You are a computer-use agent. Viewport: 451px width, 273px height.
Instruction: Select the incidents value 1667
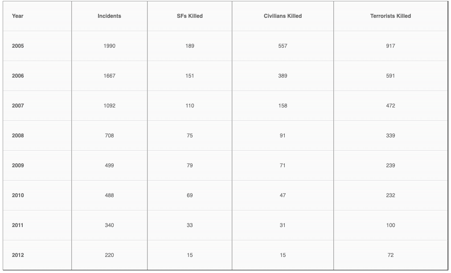[x=109, y=76]
